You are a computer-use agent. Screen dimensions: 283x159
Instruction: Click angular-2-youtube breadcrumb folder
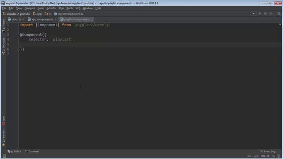coord(17,14)
